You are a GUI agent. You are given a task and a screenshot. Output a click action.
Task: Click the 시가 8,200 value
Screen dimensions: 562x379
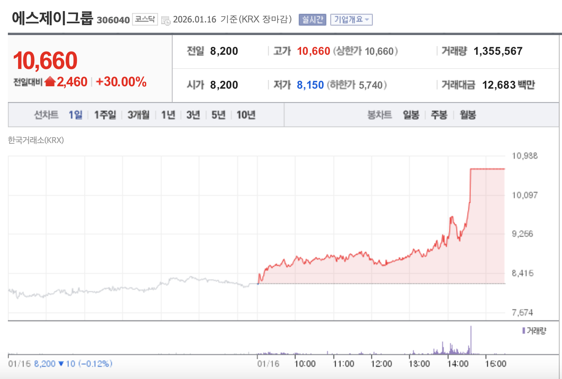(224, 85)
